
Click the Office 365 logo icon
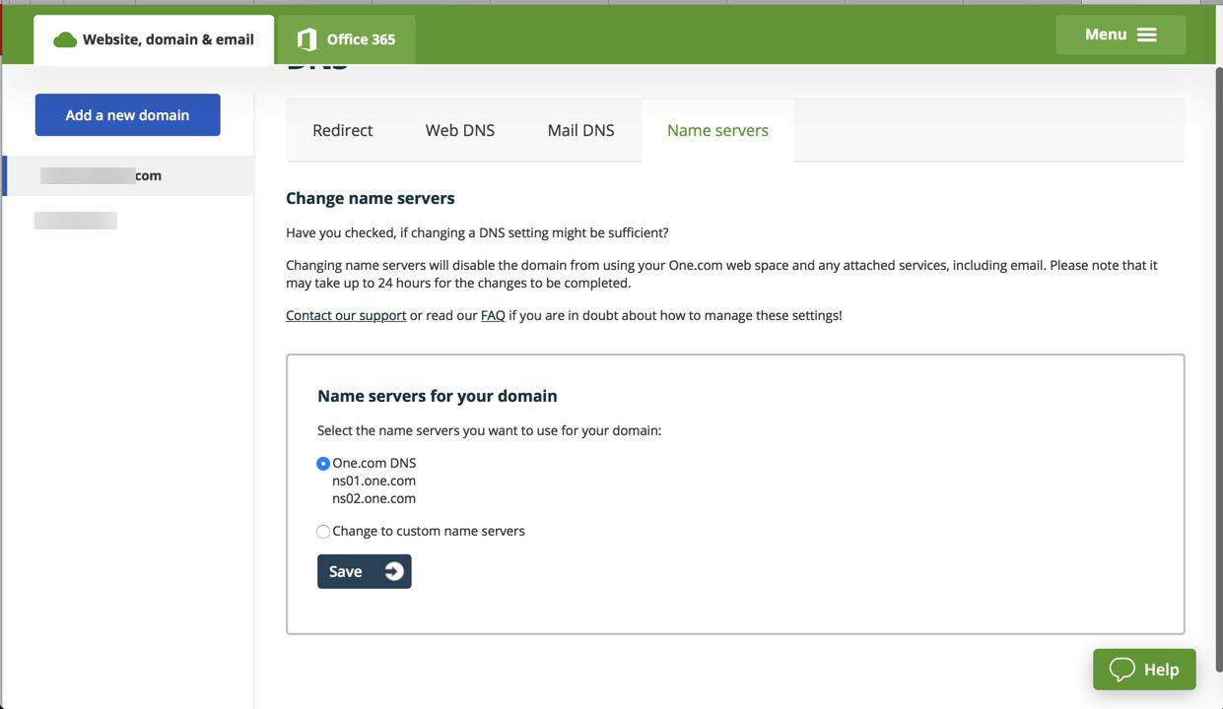tap(306, 39)
